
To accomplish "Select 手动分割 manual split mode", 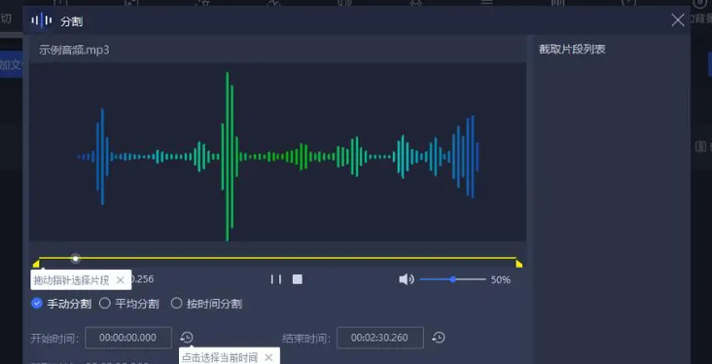I will pyautogui.click(x=61, y=304).
